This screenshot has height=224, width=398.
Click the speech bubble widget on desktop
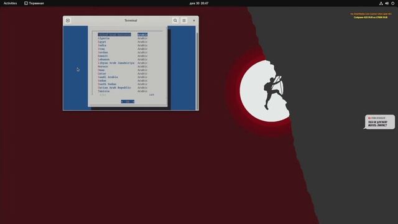379,122
